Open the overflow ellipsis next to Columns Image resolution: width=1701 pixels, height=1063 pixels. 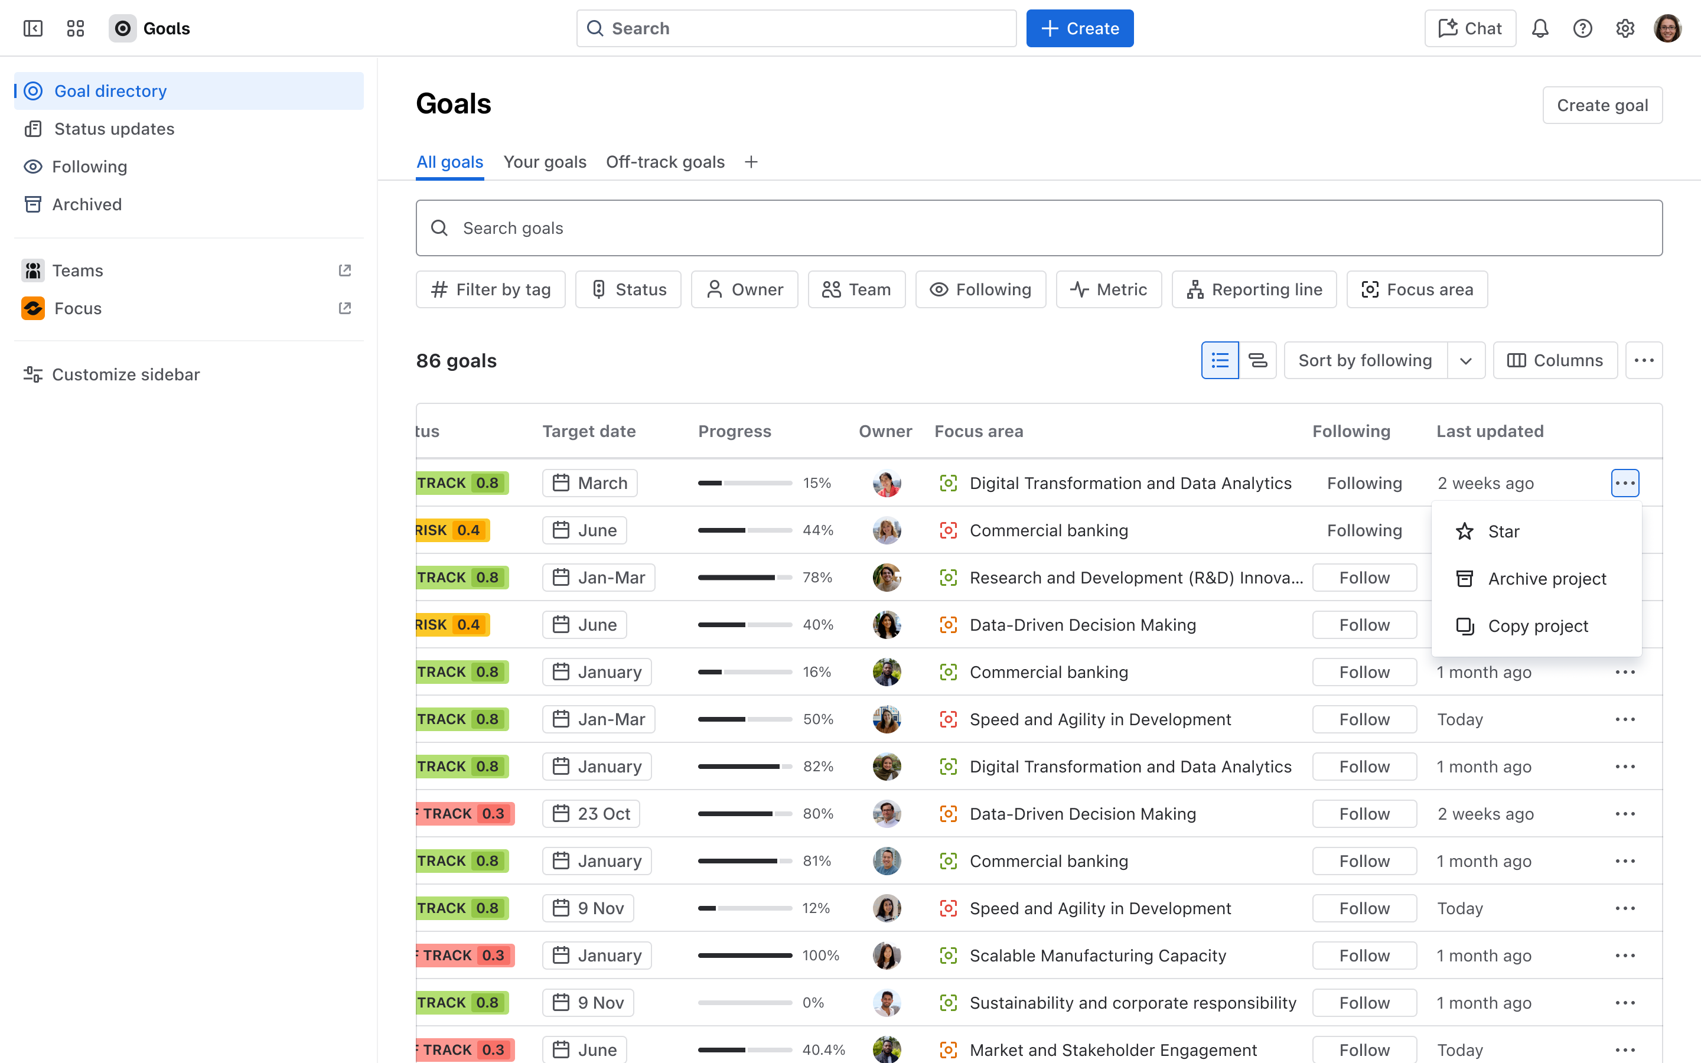(x=1644, y=360)
